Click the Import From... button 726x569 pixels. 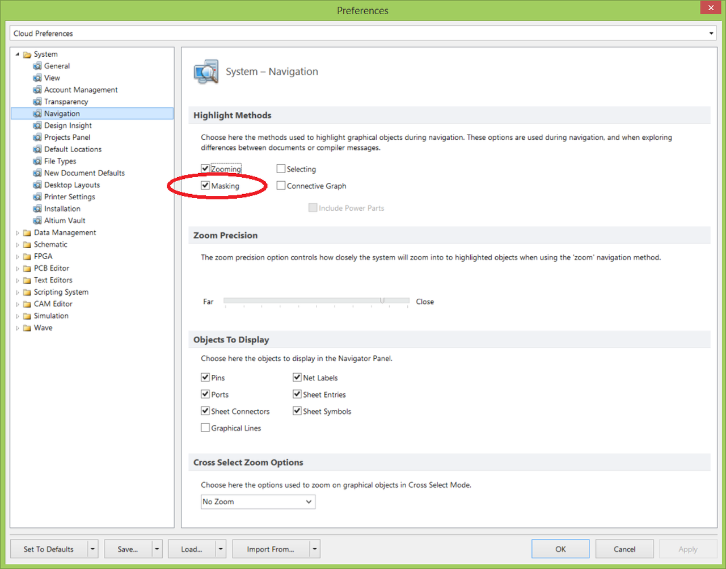(271, 549)
